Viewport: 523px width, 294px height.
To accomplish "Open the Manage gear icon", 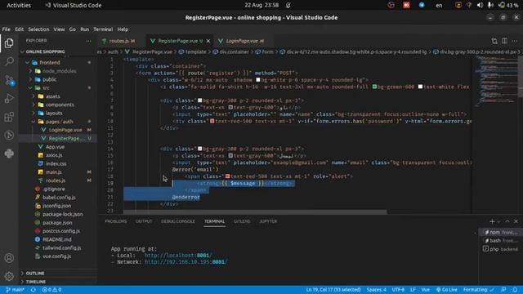I will [9, 276].
